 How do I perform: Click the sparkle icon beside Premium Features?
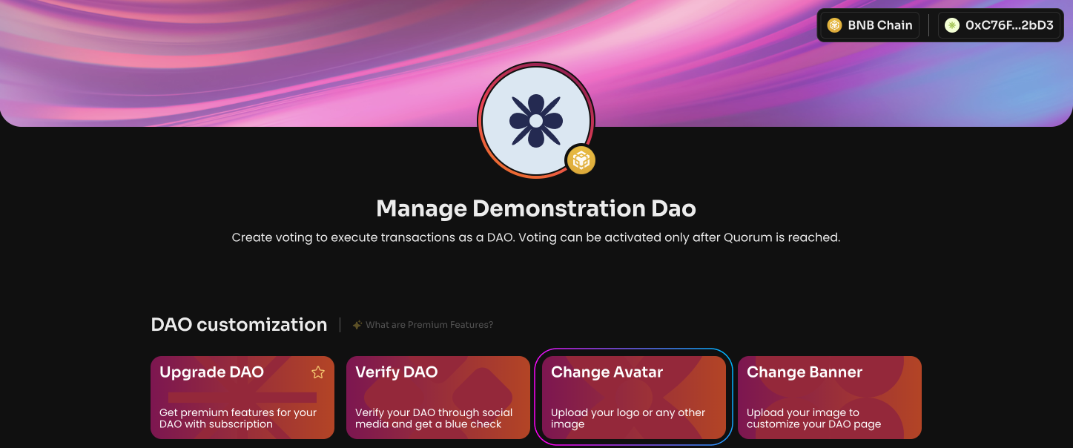coord(357,325)
